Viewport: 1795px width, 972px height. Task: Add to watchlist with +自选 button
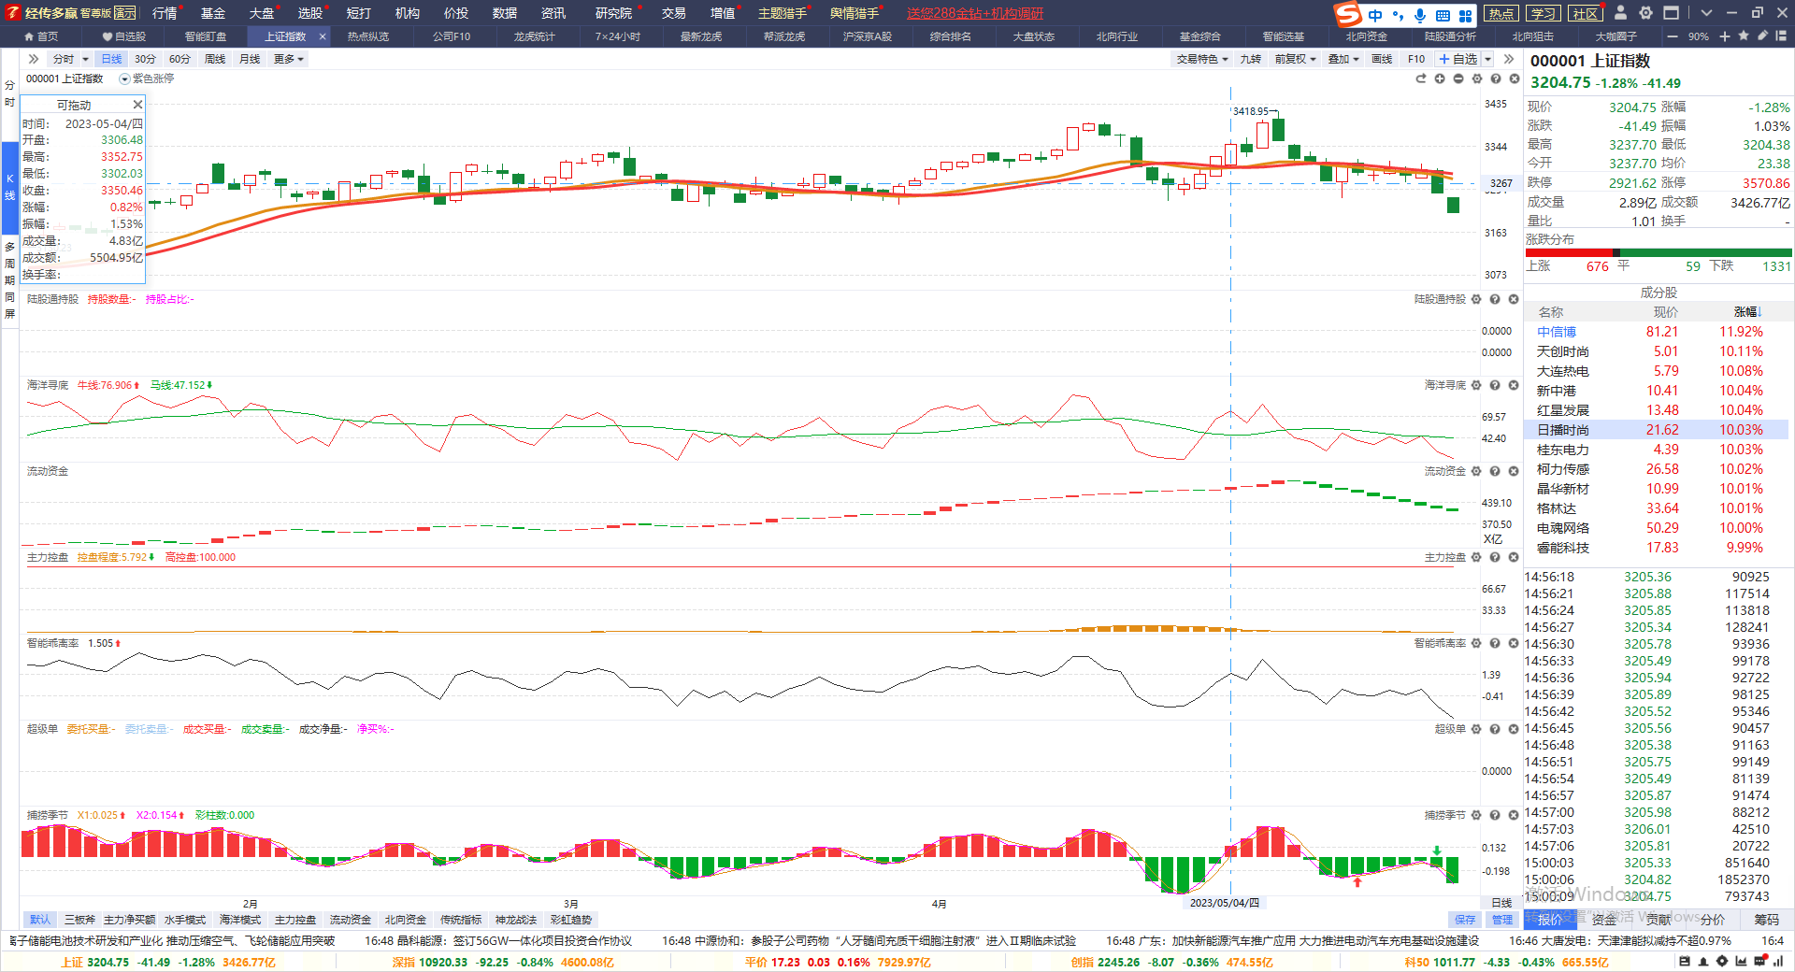pos(1458,59)
